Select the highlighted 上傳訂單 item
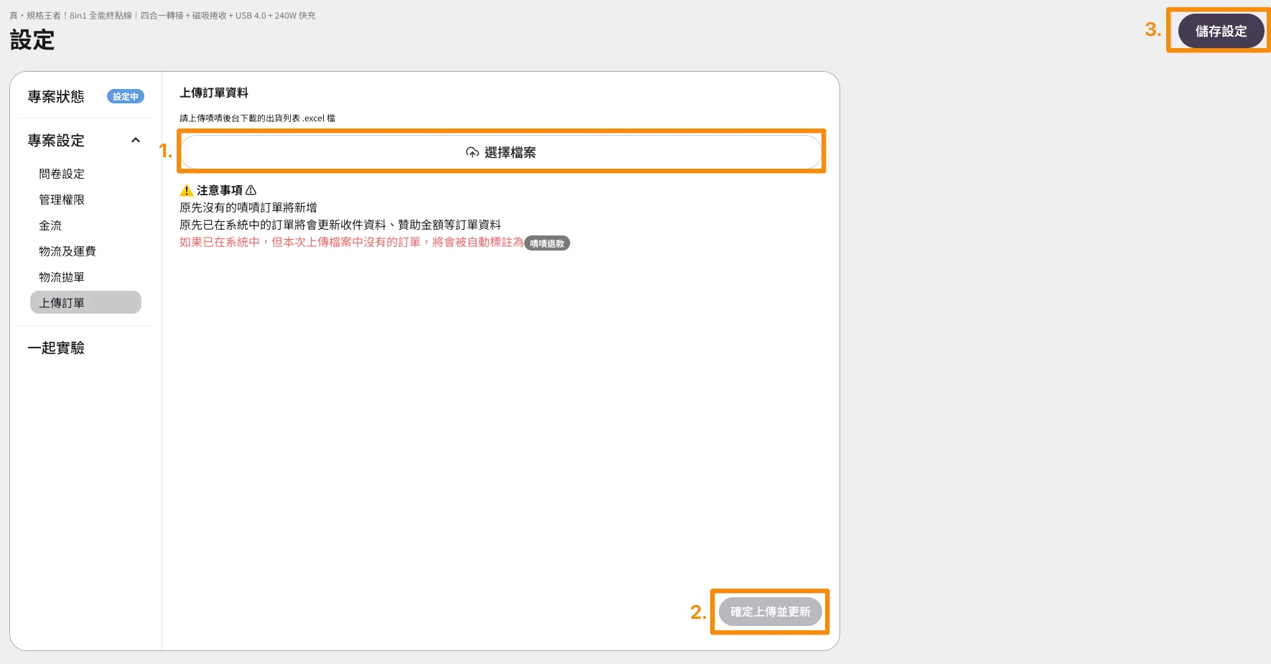 [x=85, y=303]
